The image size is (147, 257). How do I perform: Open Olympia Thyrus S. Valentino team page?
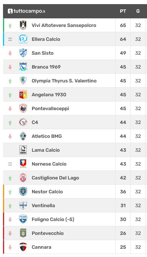tap(64, 81)
